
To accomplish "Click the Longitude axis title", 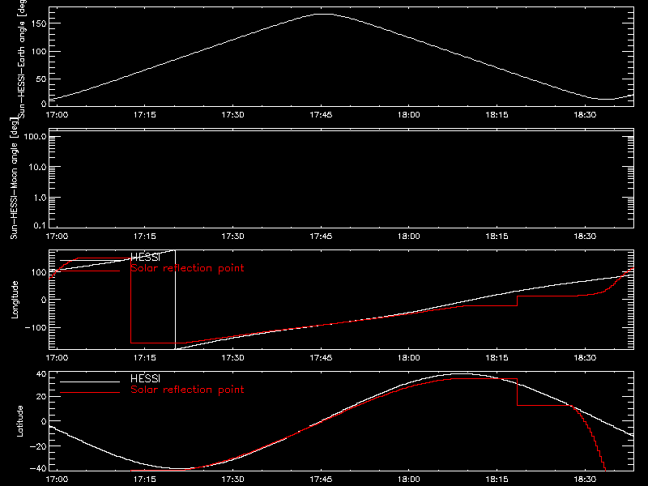I will pyautogui.click(x=15, y=300).
